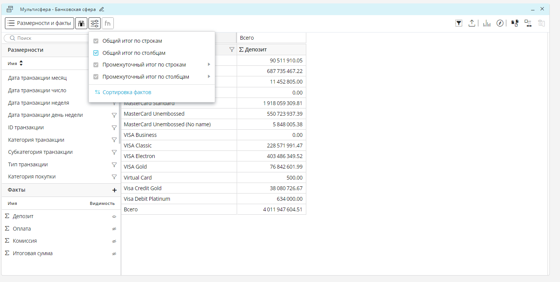Open the filter icon in top-right toolbar
This screenshot has height=282, width=560.
459,23
